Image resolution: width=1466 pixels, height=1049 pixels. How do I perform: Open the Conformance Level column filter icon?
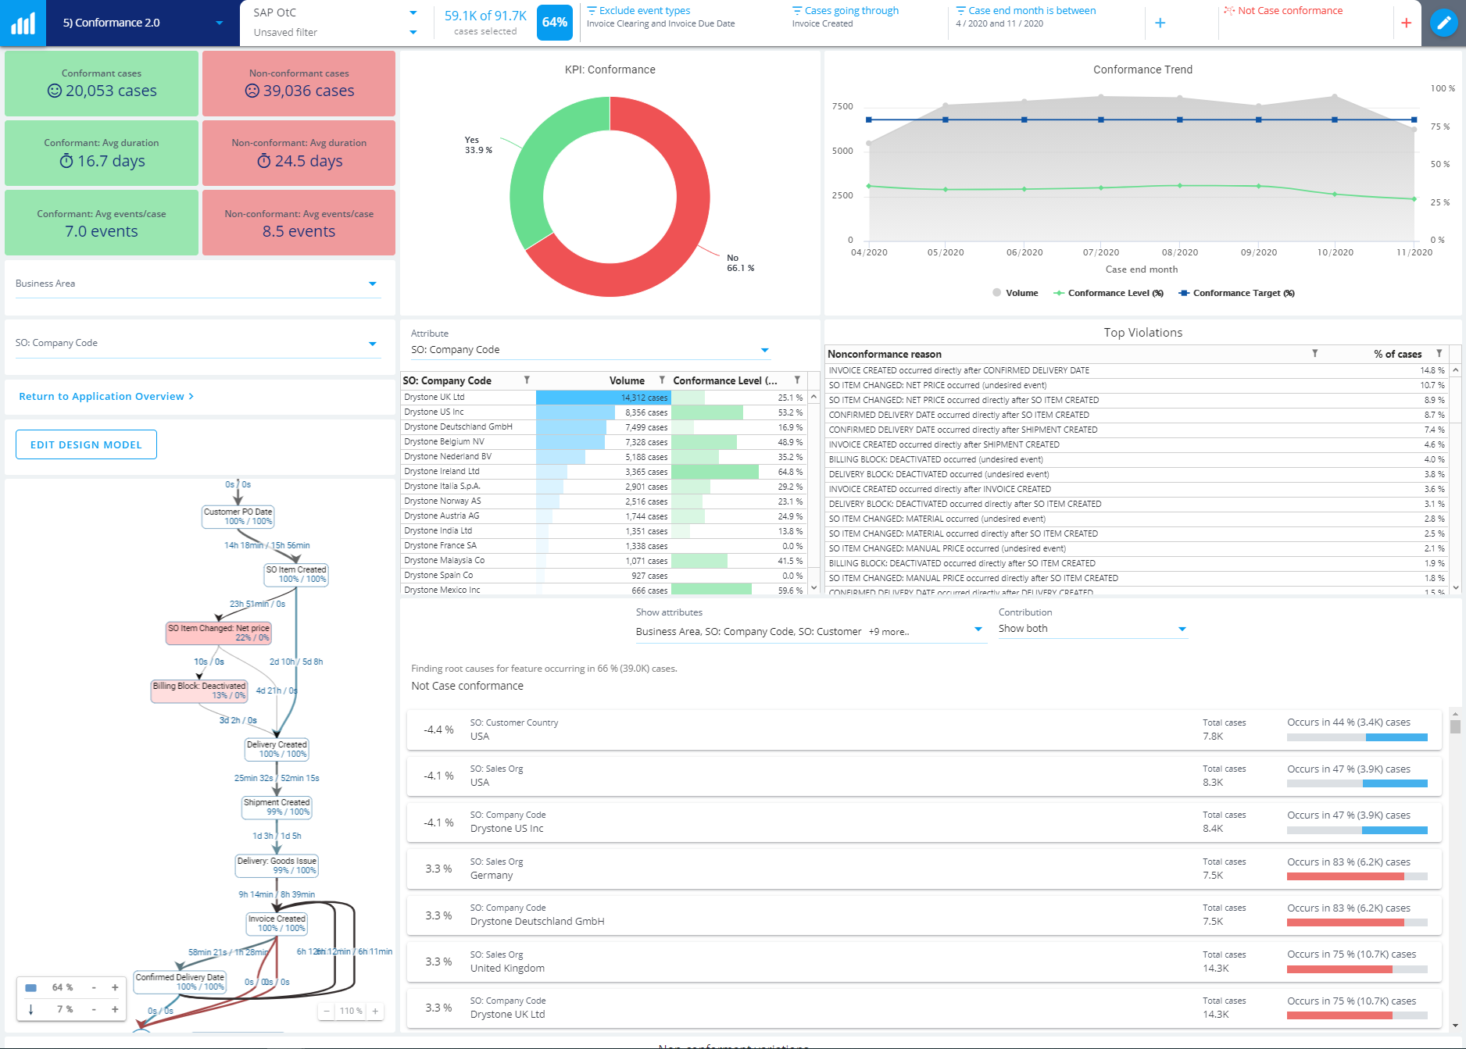tap(797, 380)
